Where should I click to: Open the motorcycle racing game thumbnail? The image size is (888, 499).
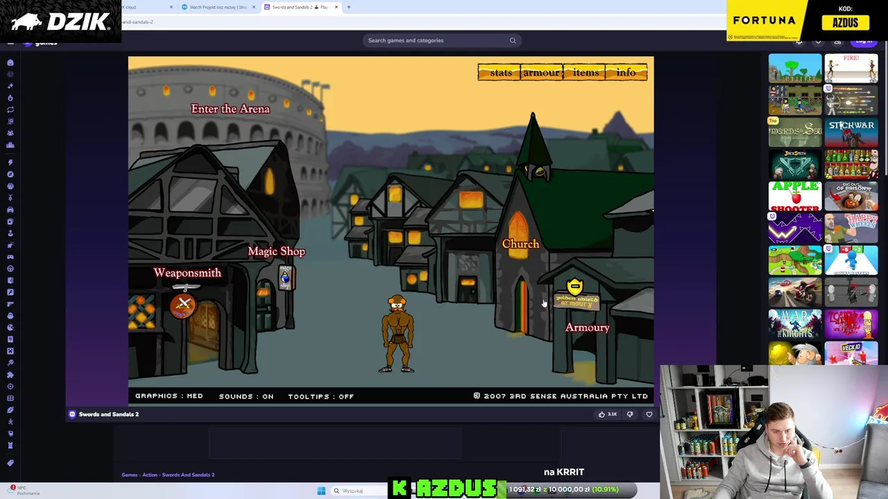[x=795, y=292]
